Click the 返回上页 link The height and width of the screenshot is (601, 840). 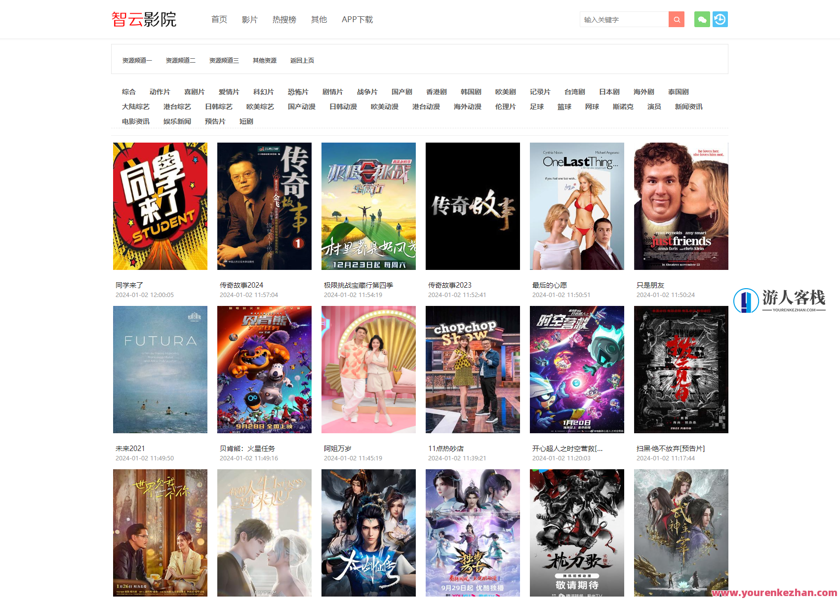pyautogui.click(x=302, y=60)
